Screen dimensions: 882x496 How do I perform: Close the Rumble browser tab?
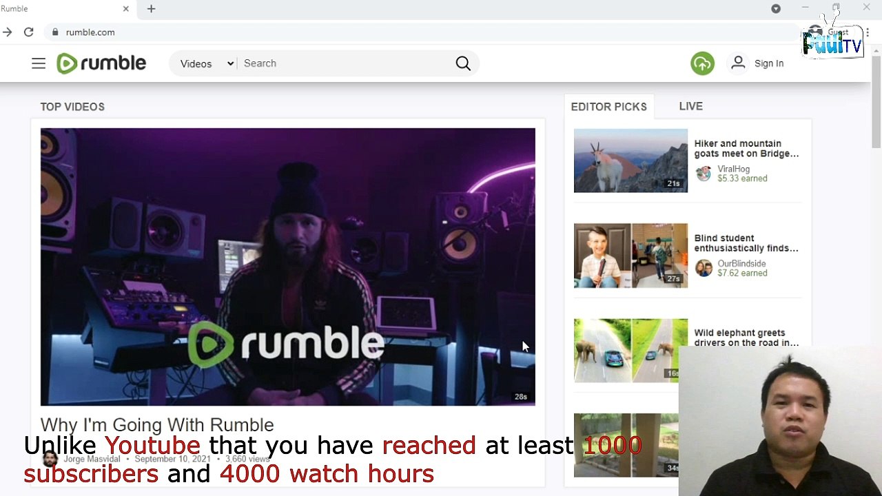(x=125, y=9)
